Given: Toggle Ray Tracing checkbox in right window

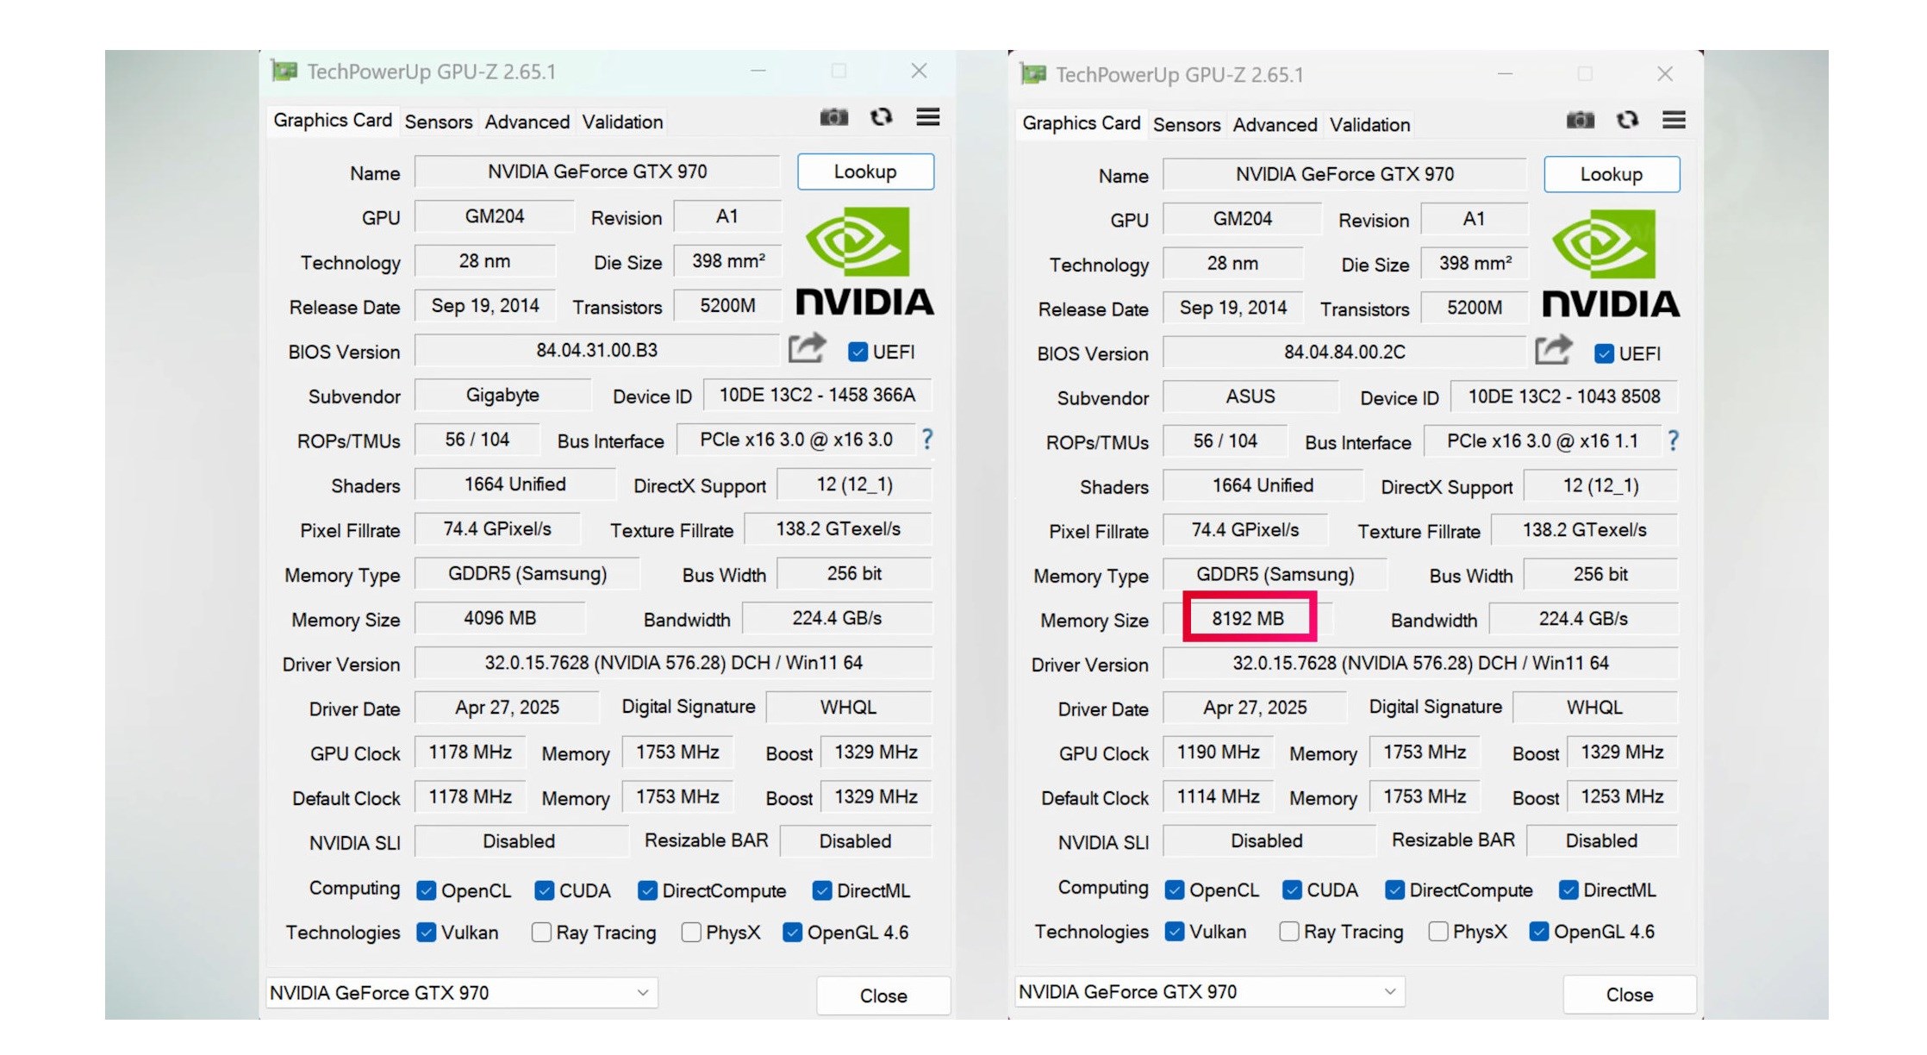Looking at the screenshot, I should click(1289, 931).
